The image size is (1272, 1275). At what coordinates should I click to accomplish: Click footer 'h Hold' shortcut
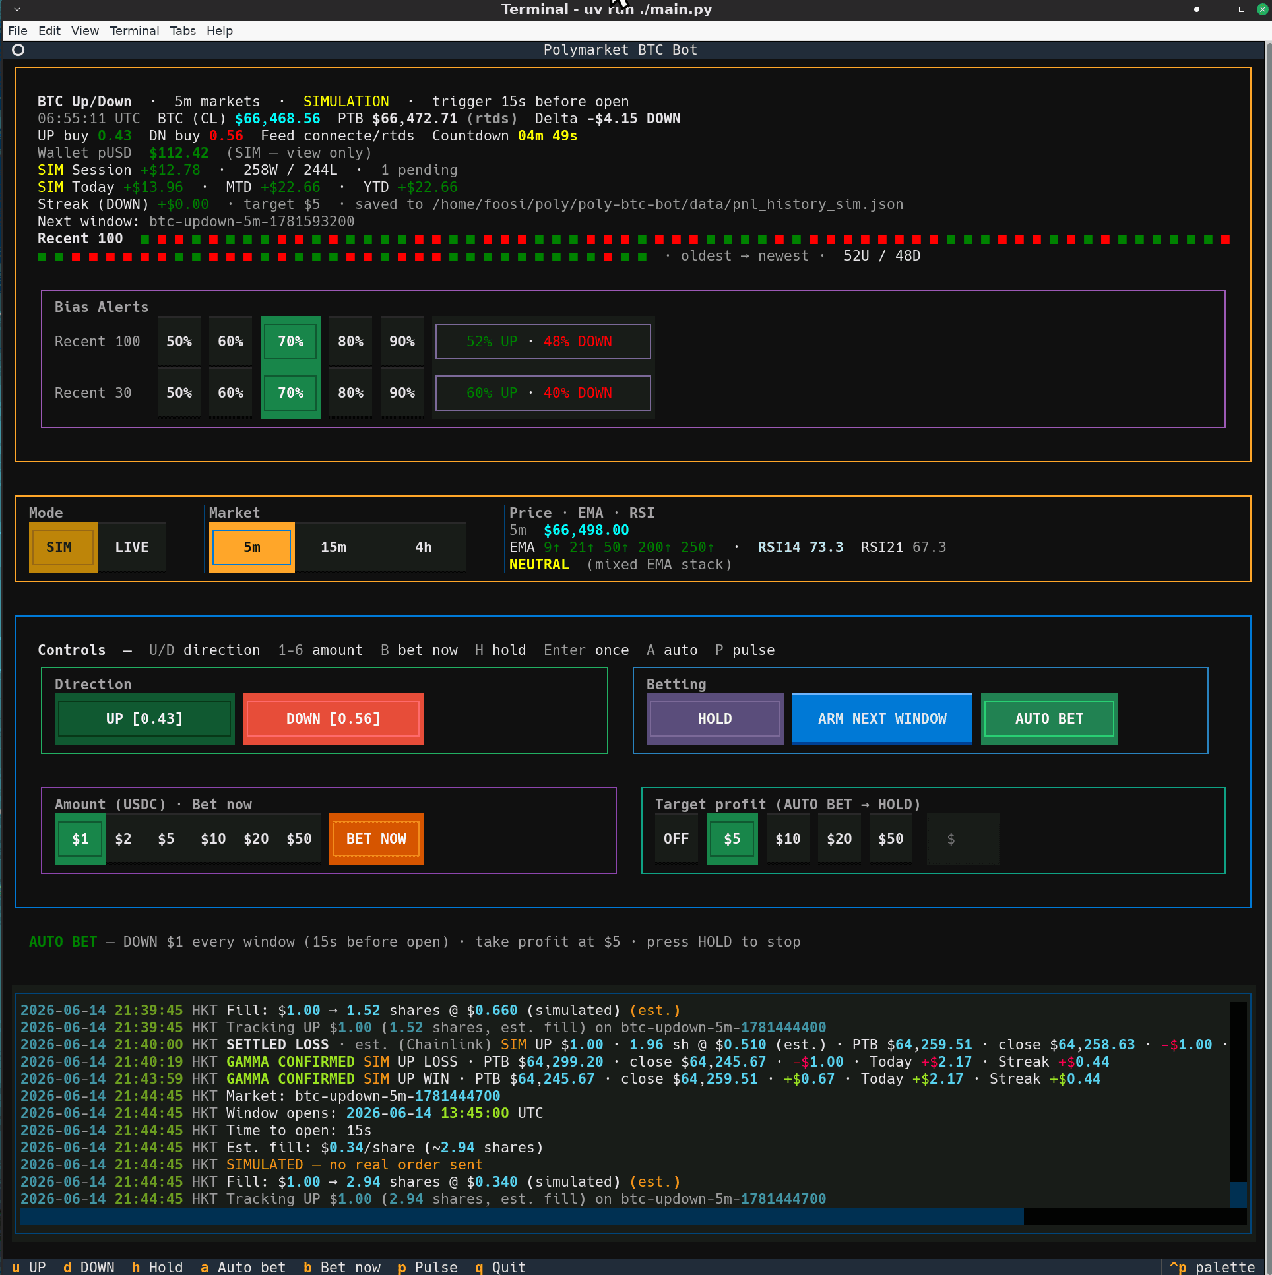click(x=158, y=1267)
